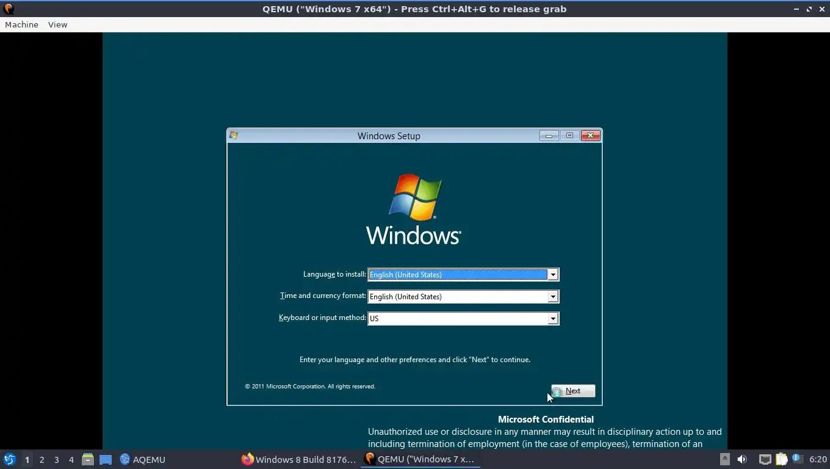The image size is (830, 469).
Task: Click the 6:20 clock in the taskbar
Action: (818, 459)
